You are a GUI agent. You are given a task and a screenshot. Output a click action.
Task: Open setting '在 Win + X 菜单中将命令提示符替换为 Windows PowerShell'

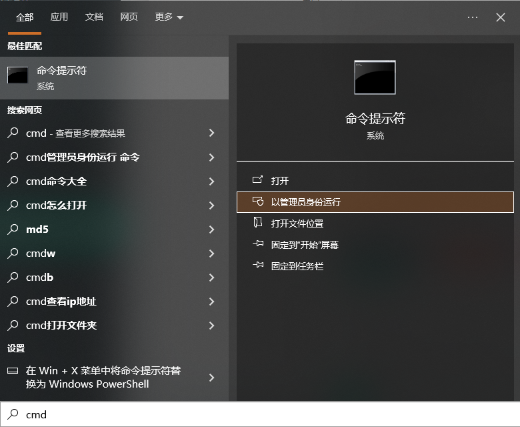114,377
